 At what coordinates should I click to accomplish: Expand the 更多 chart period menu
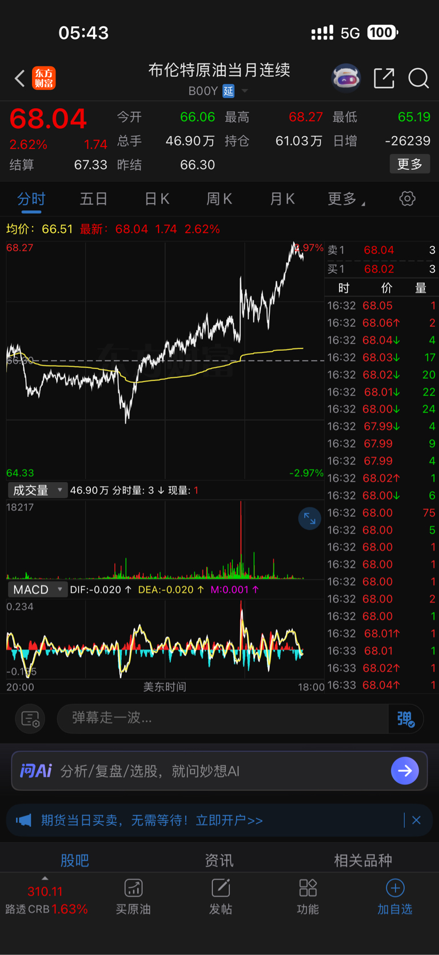point(346,199)
